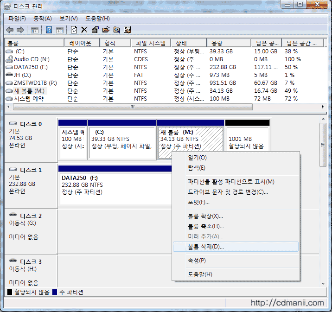Click the magnifier explore toolbar icon
Screen dimensions: 332x312
coord(116,30)
